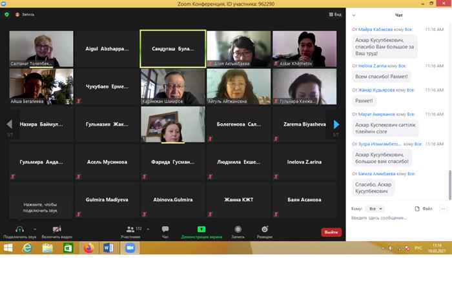Image resolution: width=452 pixels, height=292 pixels.
Task: Click the Файл attach file button in chat
Action: click(423, 209)
